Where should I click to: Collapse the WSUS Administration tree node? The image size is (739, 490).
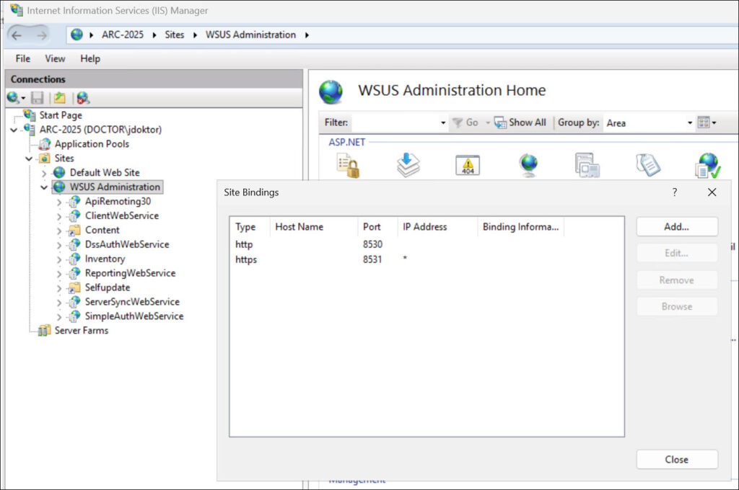tap(44, 187)
